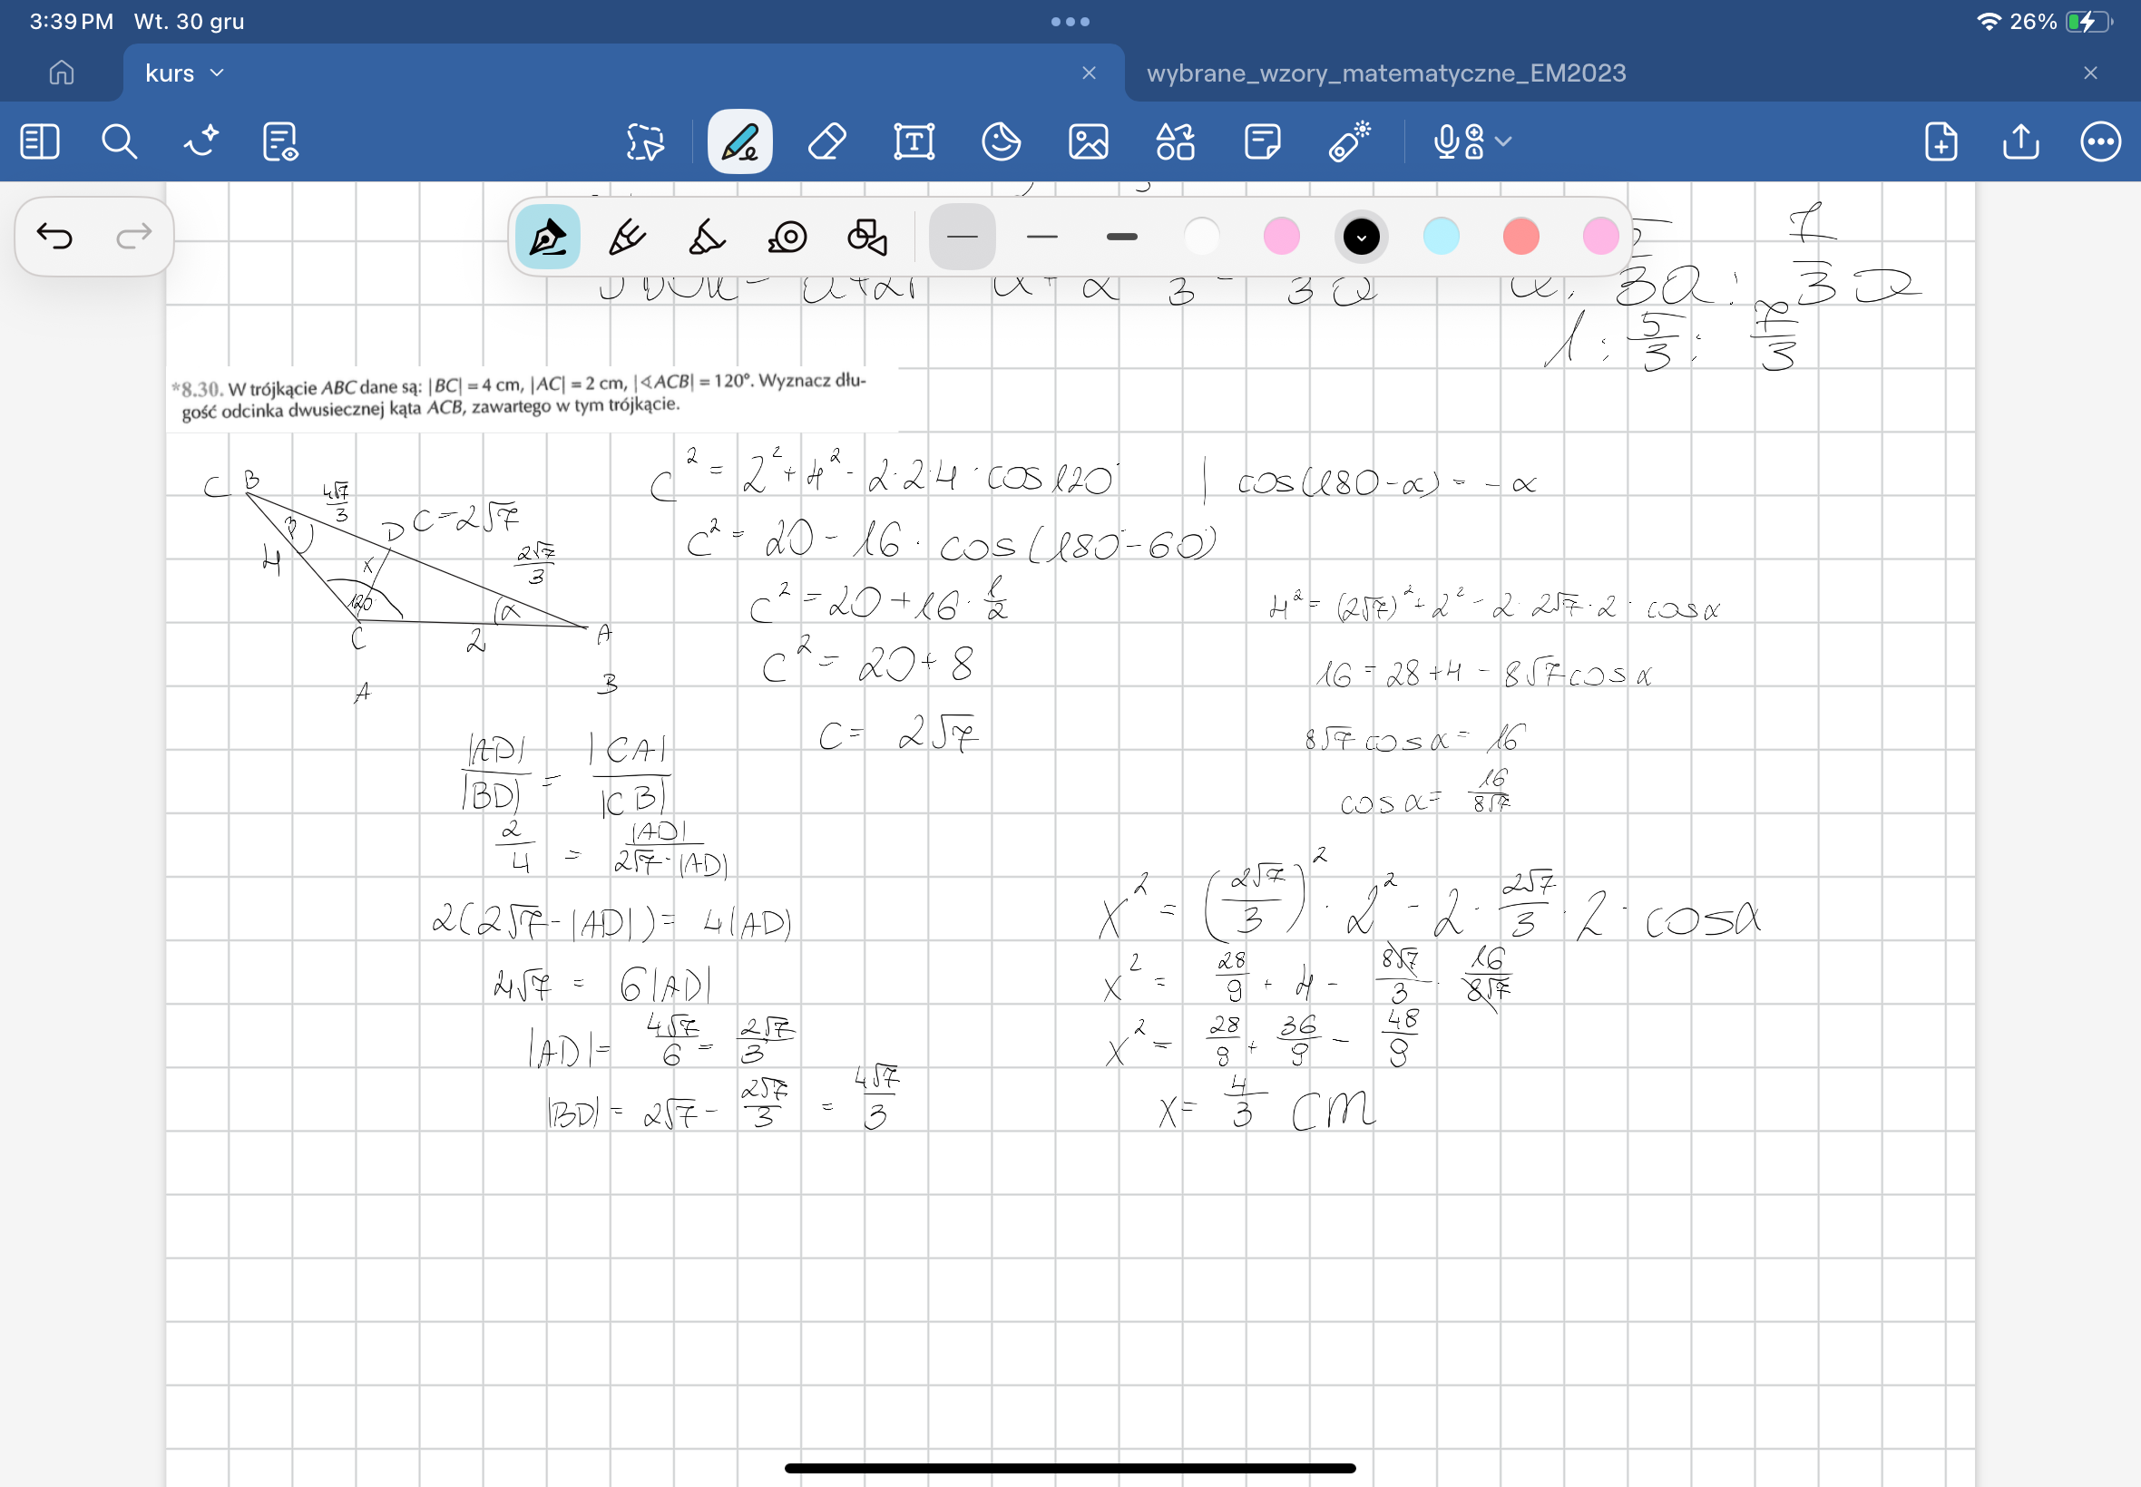Image resolution: width=2141 pixels, height=1487 pixels.
Task: Select the Lasso selection tool
Action: [644, 141]
